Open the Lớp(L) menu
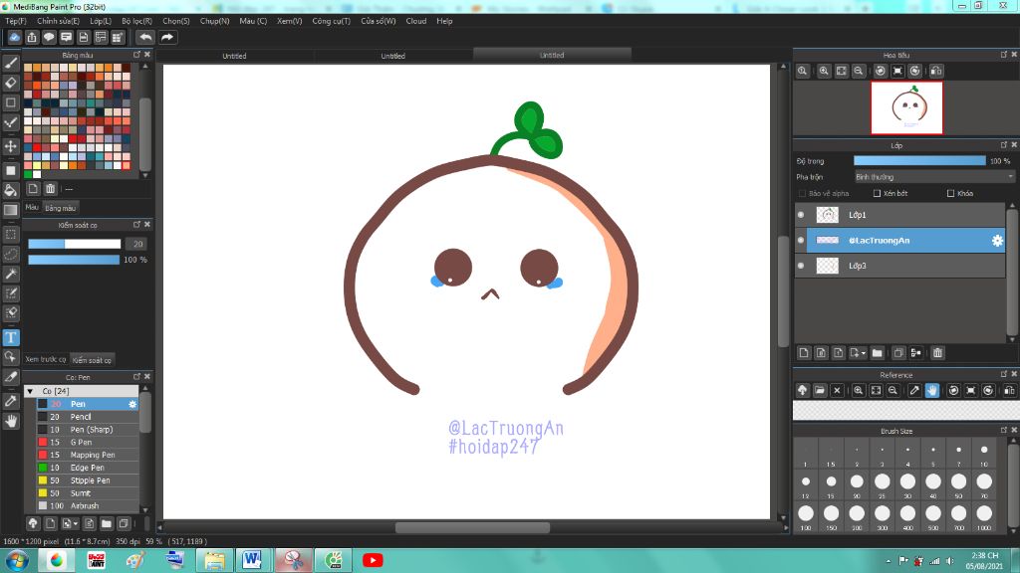The height and width of the screenshot is (573, 1020). click(101, 21)
